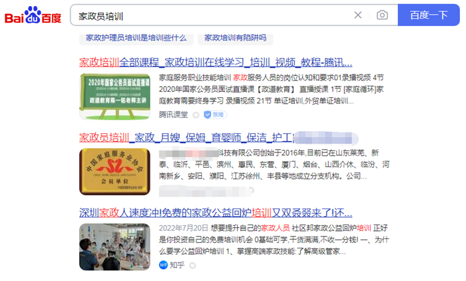Viewport: 466px width, 281px height.
Task: Click the 知乎 source name text
Action: (177, 265)
